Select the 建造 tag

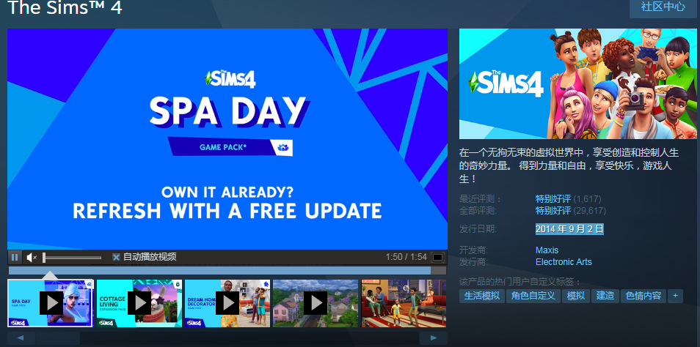coord(605,296)
